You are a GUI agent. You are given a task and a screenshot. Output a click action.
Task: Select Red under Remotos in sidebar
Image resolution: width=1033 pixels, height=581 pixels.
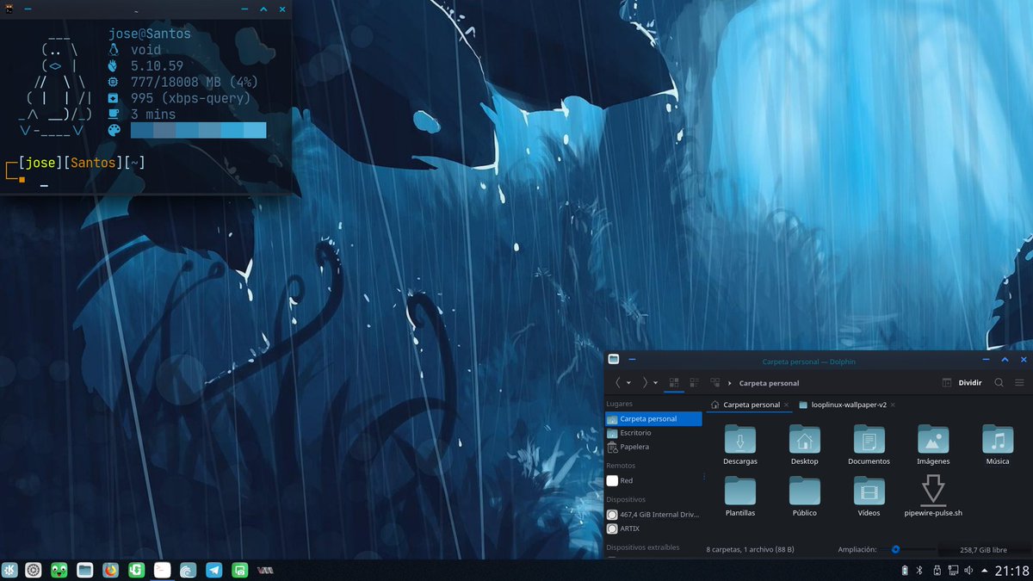pyautogui.click(x=628, y=480)
